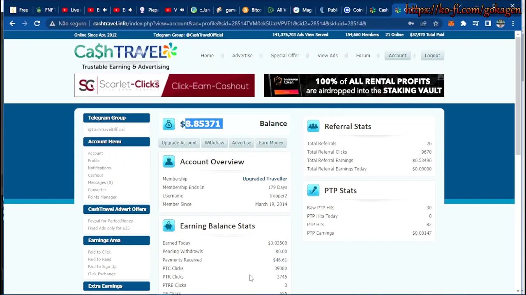Viewport: 526px width, 295px height.
Task: Open Paypal for PerfectMoney offer
Action: 111,221
